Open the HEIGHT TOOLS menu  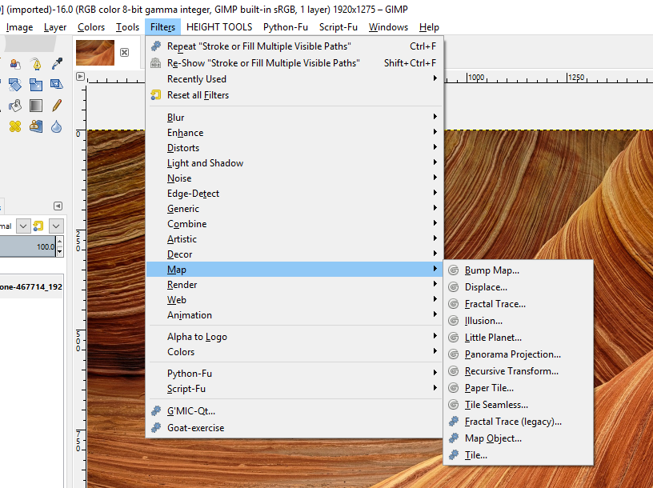219,27
